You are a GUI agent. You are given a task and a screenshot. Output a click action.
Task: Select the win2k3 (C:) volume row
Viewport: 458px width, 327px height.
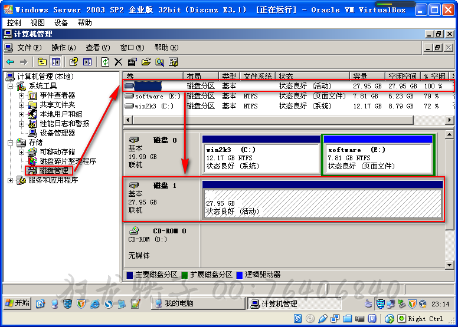289,106
